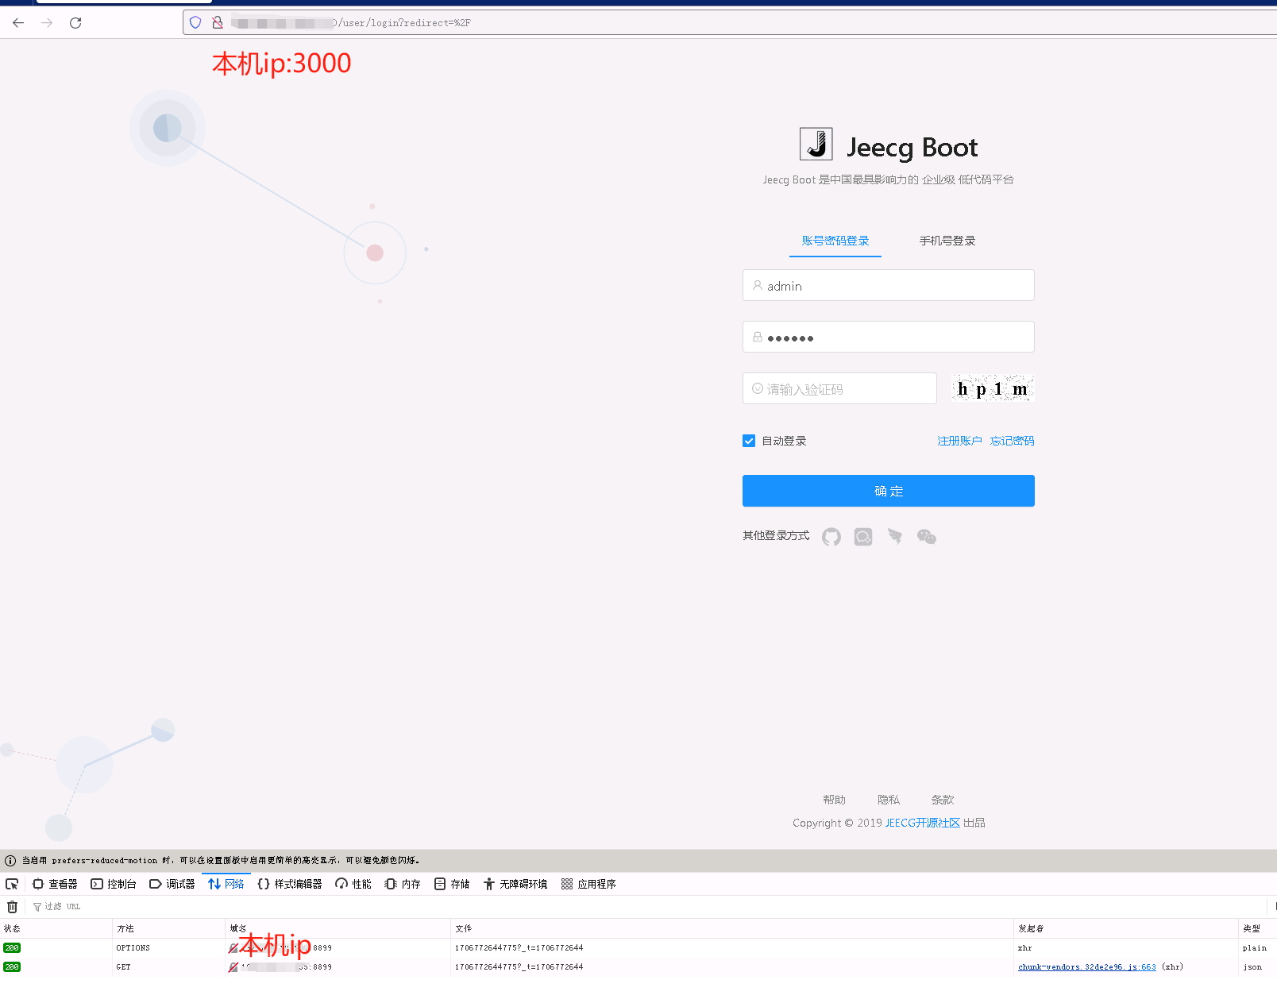Open the 存储 storage tab
Screen dimensions: 1277x999
pyautogui.click(x=452, y=884)
